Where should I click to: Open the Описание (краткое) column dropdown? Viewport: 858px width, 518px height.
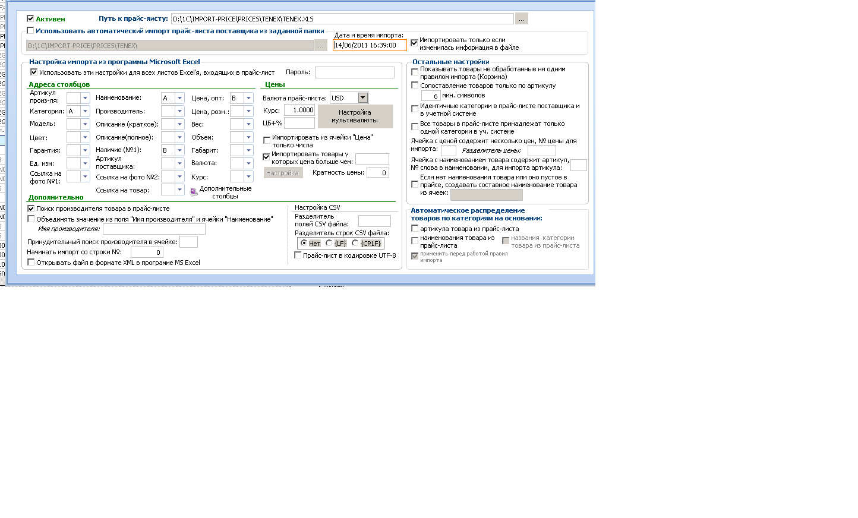(x=179, y=124)
